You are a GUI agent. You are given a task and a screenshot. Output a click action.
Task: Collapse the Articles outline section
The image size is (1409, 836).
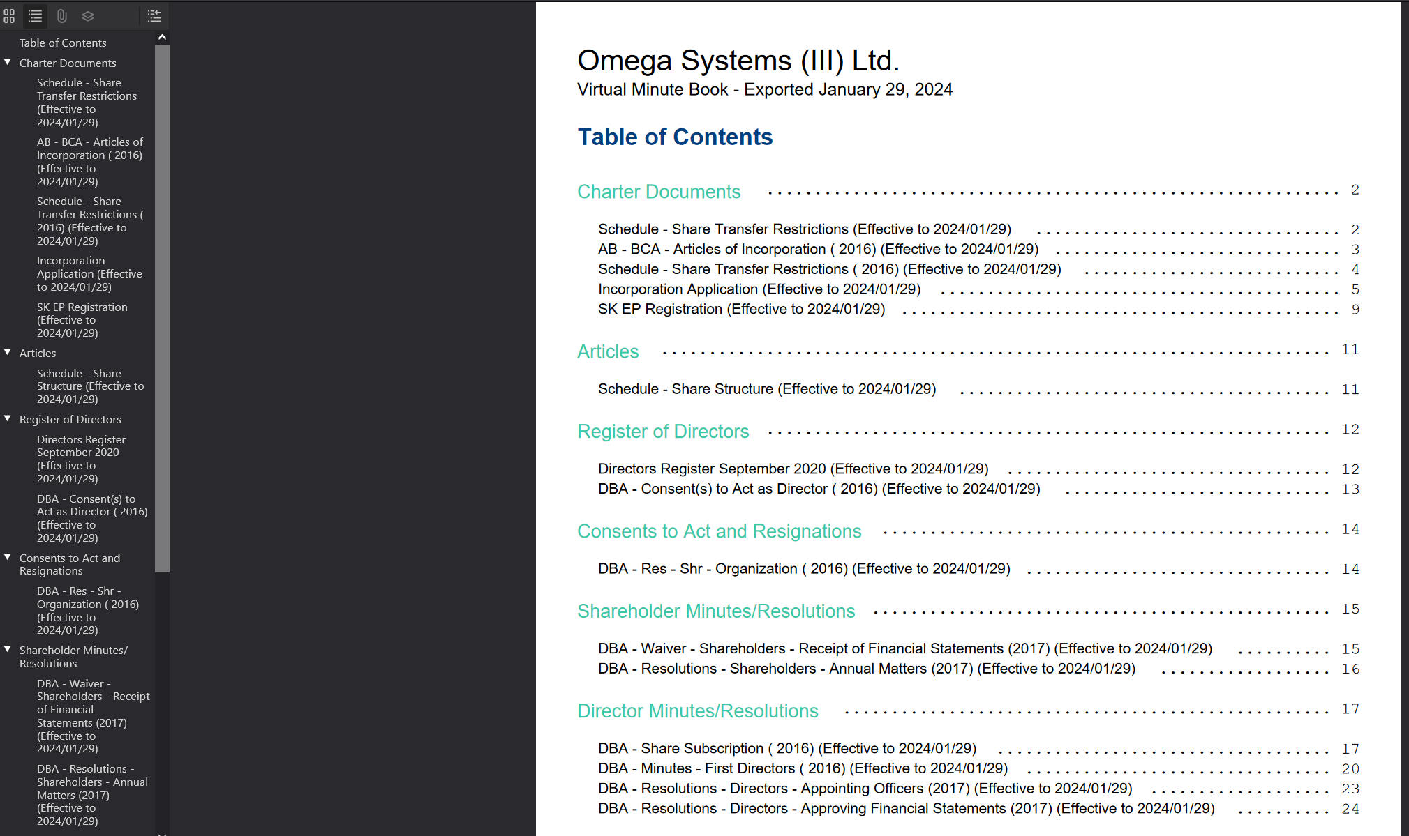click(x=8, y=352)
